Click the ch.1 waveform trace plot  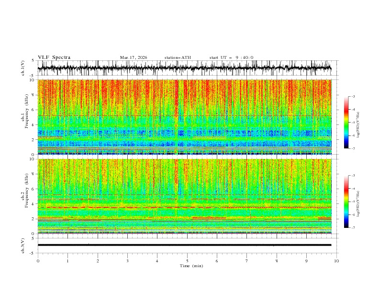(184, 68)
